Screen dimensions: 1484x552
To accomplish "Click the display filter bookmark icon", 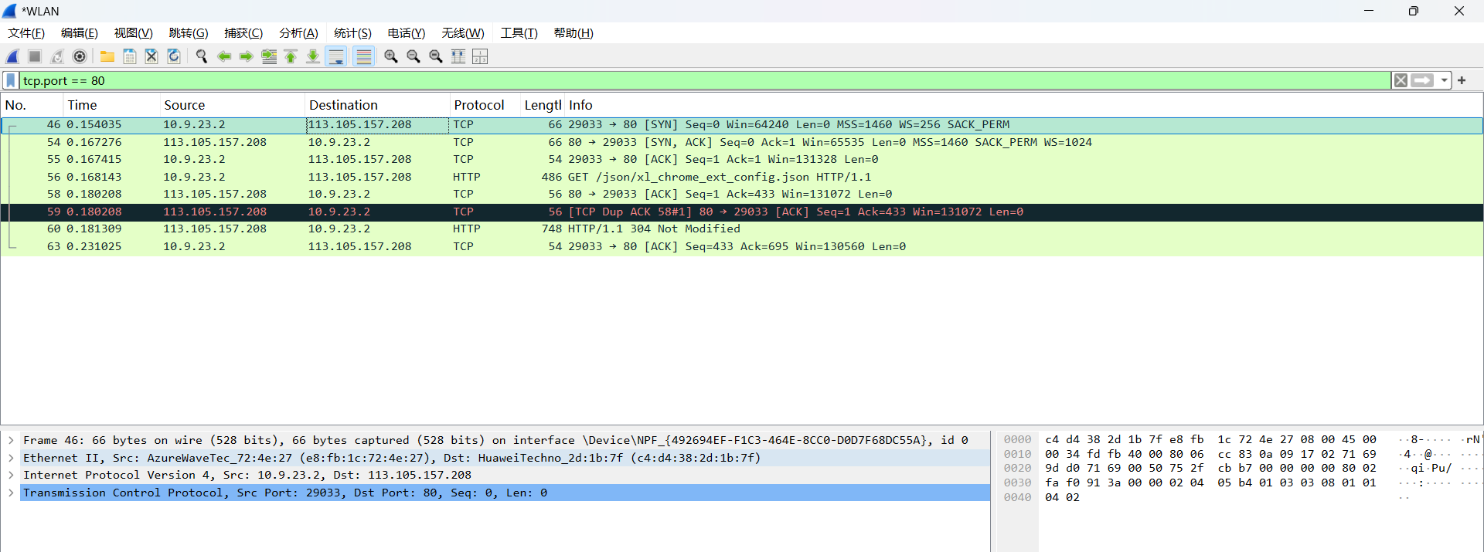I will click(11, 80).
